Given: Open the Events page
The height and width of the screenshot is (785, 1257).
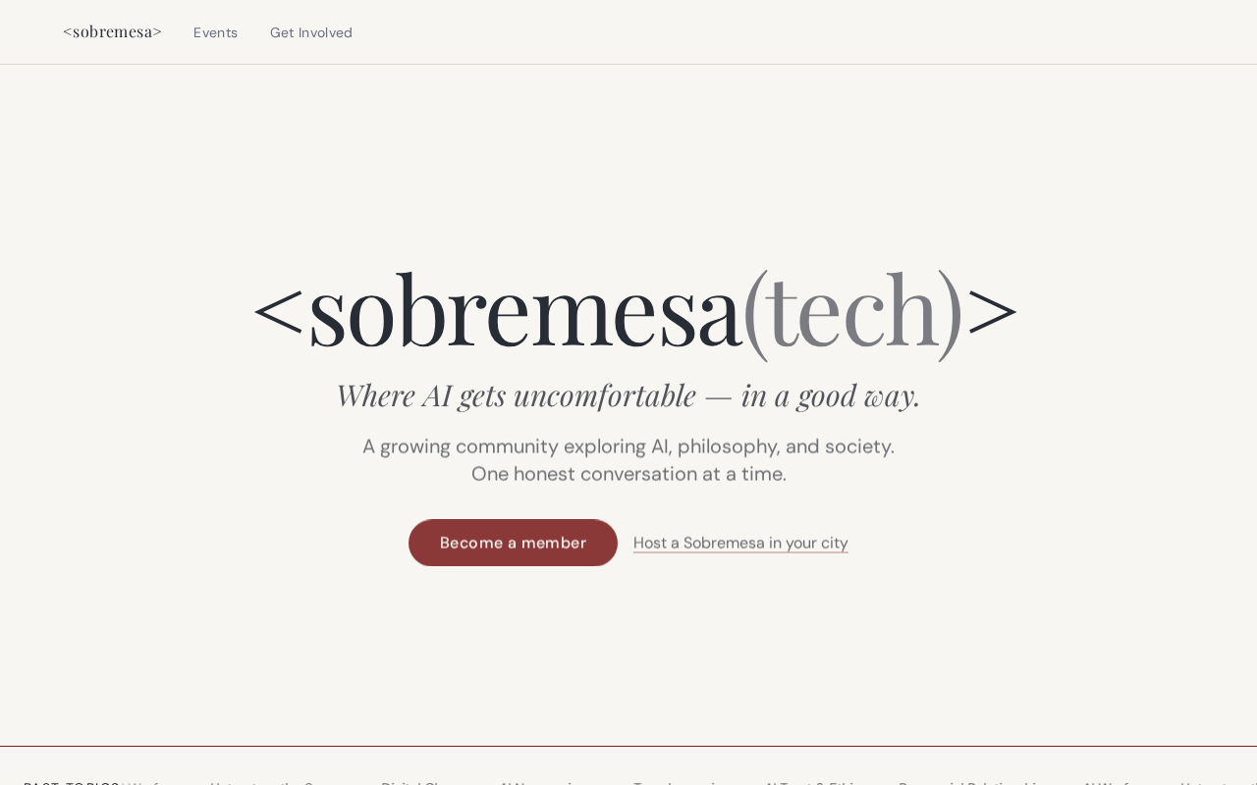Looking at the screenshot, I should point(215,32).
